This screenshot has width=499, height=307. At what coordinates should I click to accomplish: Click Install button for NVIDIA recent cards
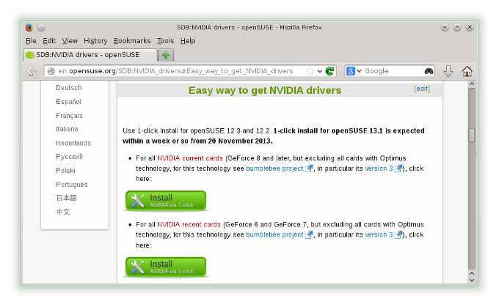(166, 267)
